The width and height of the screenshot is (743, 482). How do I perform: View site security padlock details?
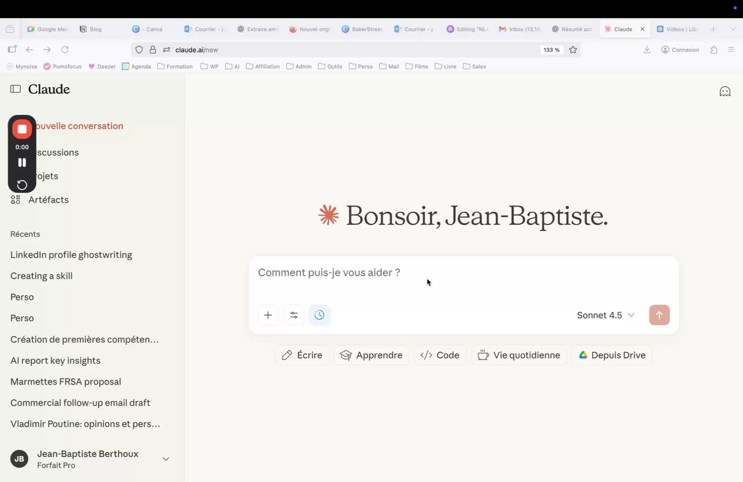tap(153, 50)
